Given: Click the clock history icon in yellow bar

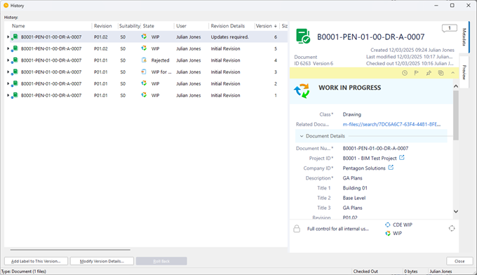Looking at the screenshot, I should [405, 73].
